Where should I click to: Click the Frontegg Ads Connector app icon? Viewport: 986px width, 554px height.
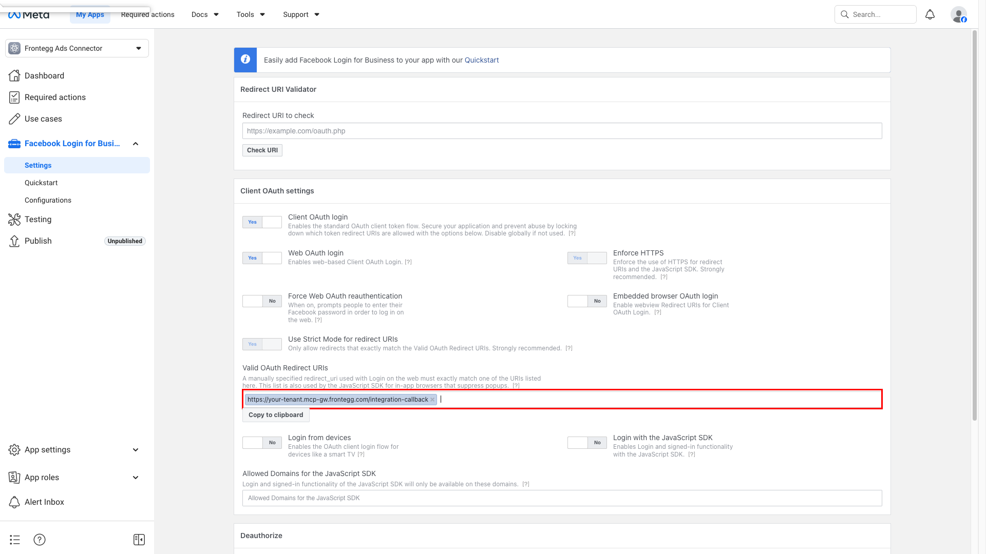[x=15, y=48]
